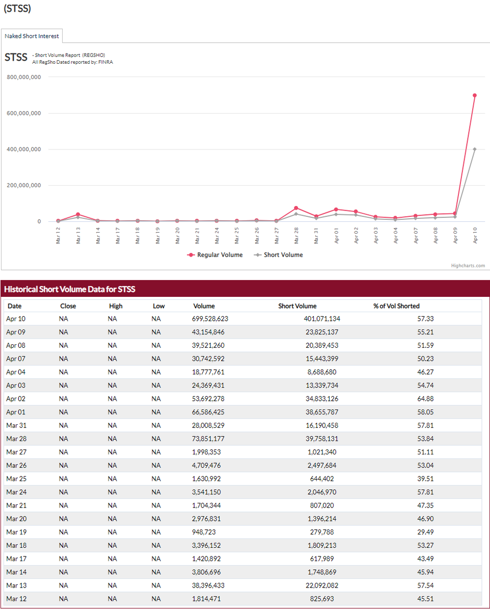The width and height of the screenshot is (490, 612).
Task: Select the High column header
Action: tap(116, 306)
